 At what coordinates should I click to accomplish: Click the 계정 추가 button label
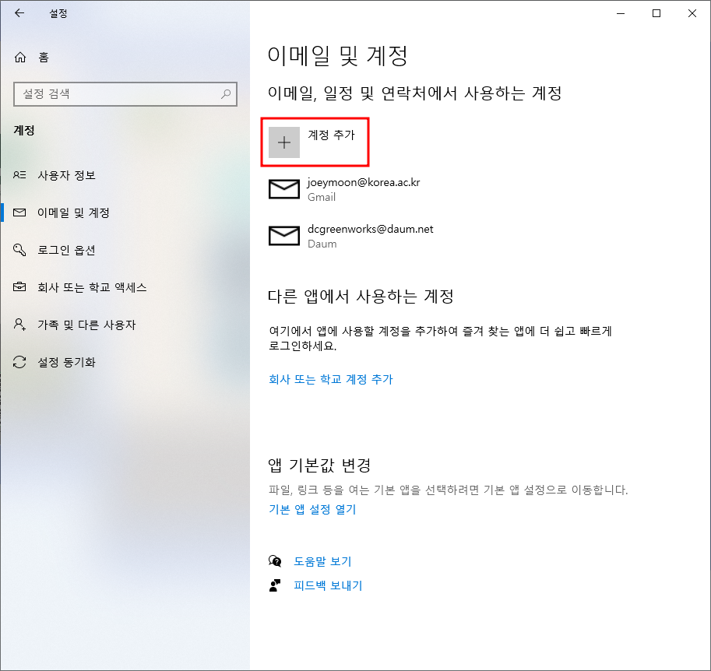[x=331, y=135]
